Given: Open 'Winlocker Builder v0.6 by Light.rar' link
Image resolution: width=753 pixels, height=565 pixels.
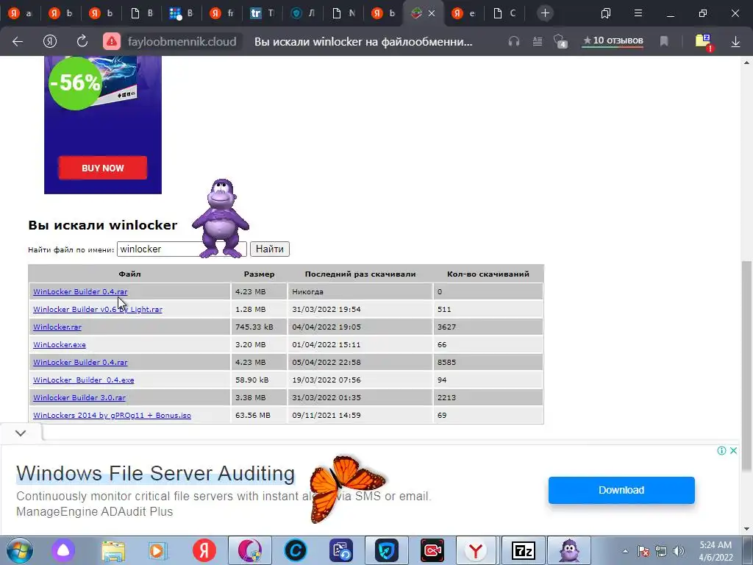Looking at the screenshot, I should (98, 310).
